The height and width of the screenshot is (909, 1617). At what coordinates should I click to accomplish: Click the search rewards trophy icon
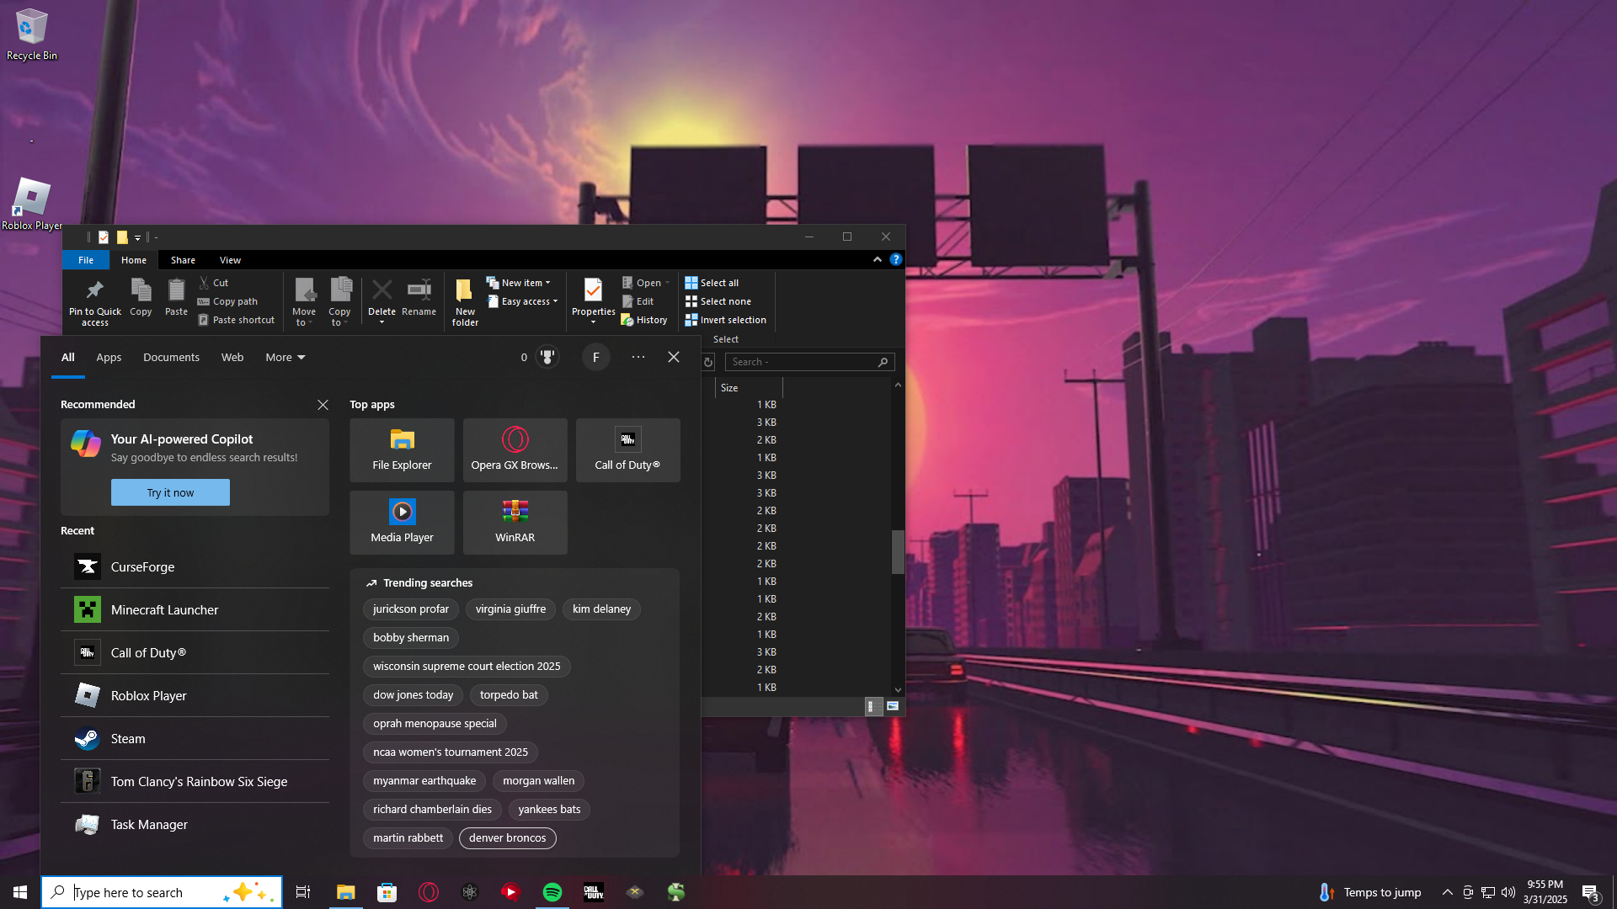(x=547, y=358)
